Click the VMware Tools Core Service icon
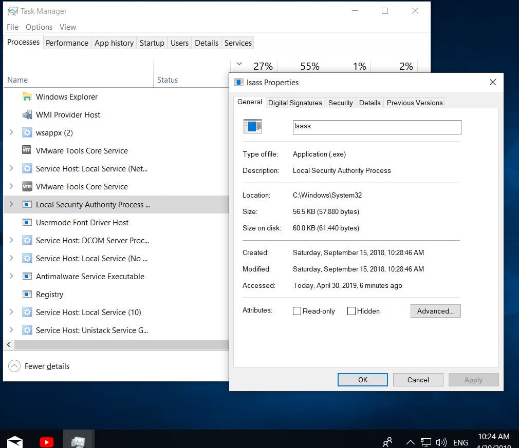519x448 pixels. click(x=27, y=150)
